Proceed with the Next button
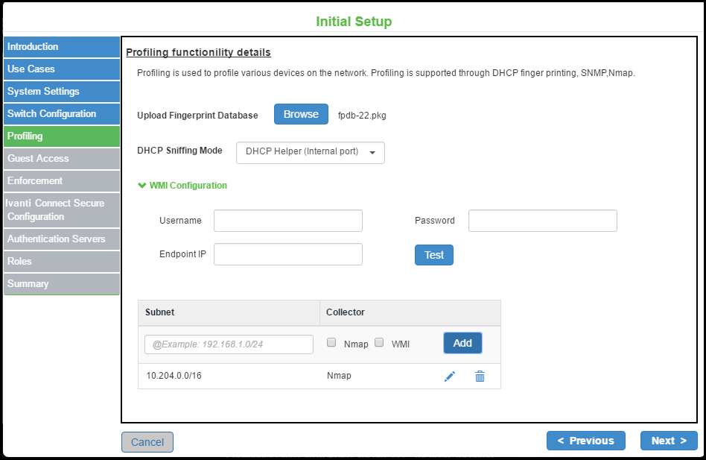Image resolution: width=706 pixels, height=460 pixels. [669, 441]
